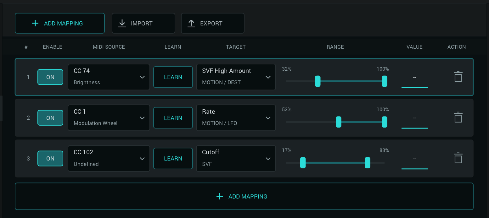Open the CC 1 Modulation Wheel dropdown
Image resolution: width=489 pixels, height=218 pixels.
(x=109, y=118)
